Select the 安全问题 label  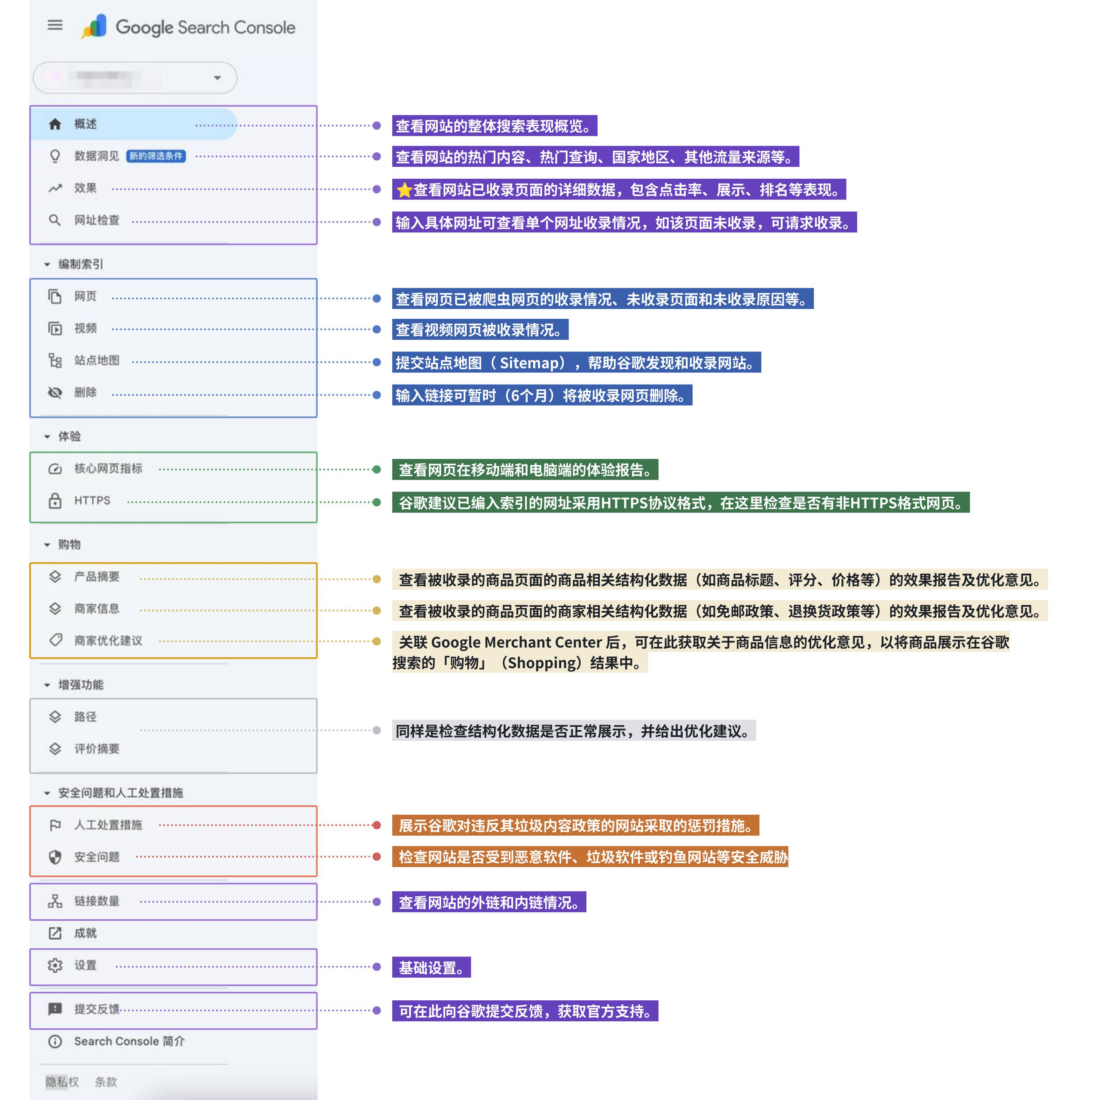[x=97, y=857]
